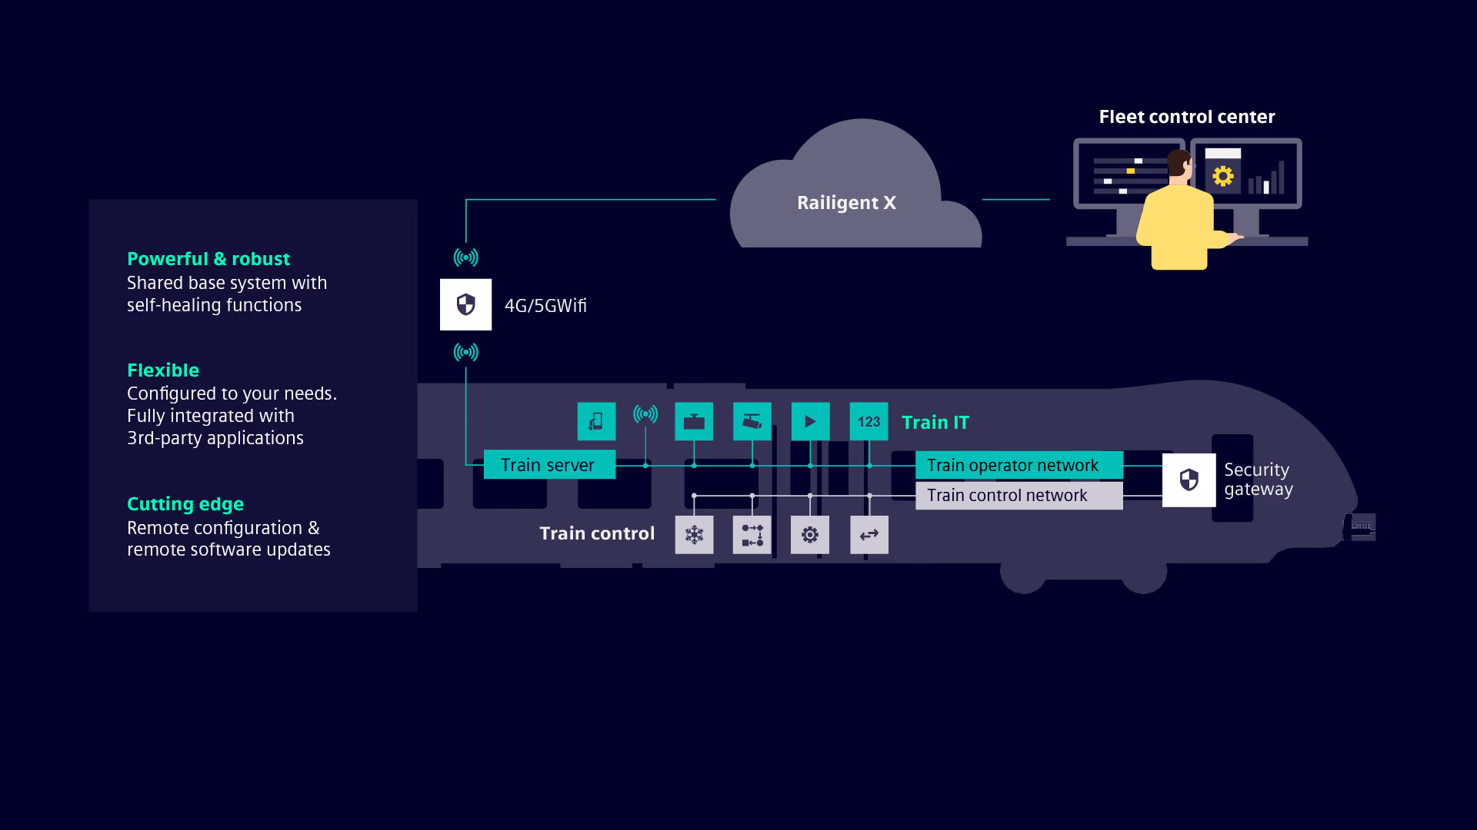Click the text 'remote software updates'
Screen dimensions: 1477x830
(228, 549)
